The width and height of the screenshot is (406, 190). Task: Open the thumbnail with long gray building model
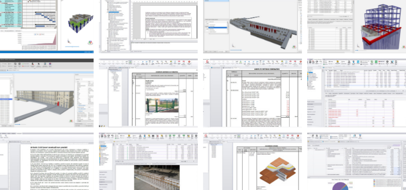pyautogui.click(x=253, y=26)
